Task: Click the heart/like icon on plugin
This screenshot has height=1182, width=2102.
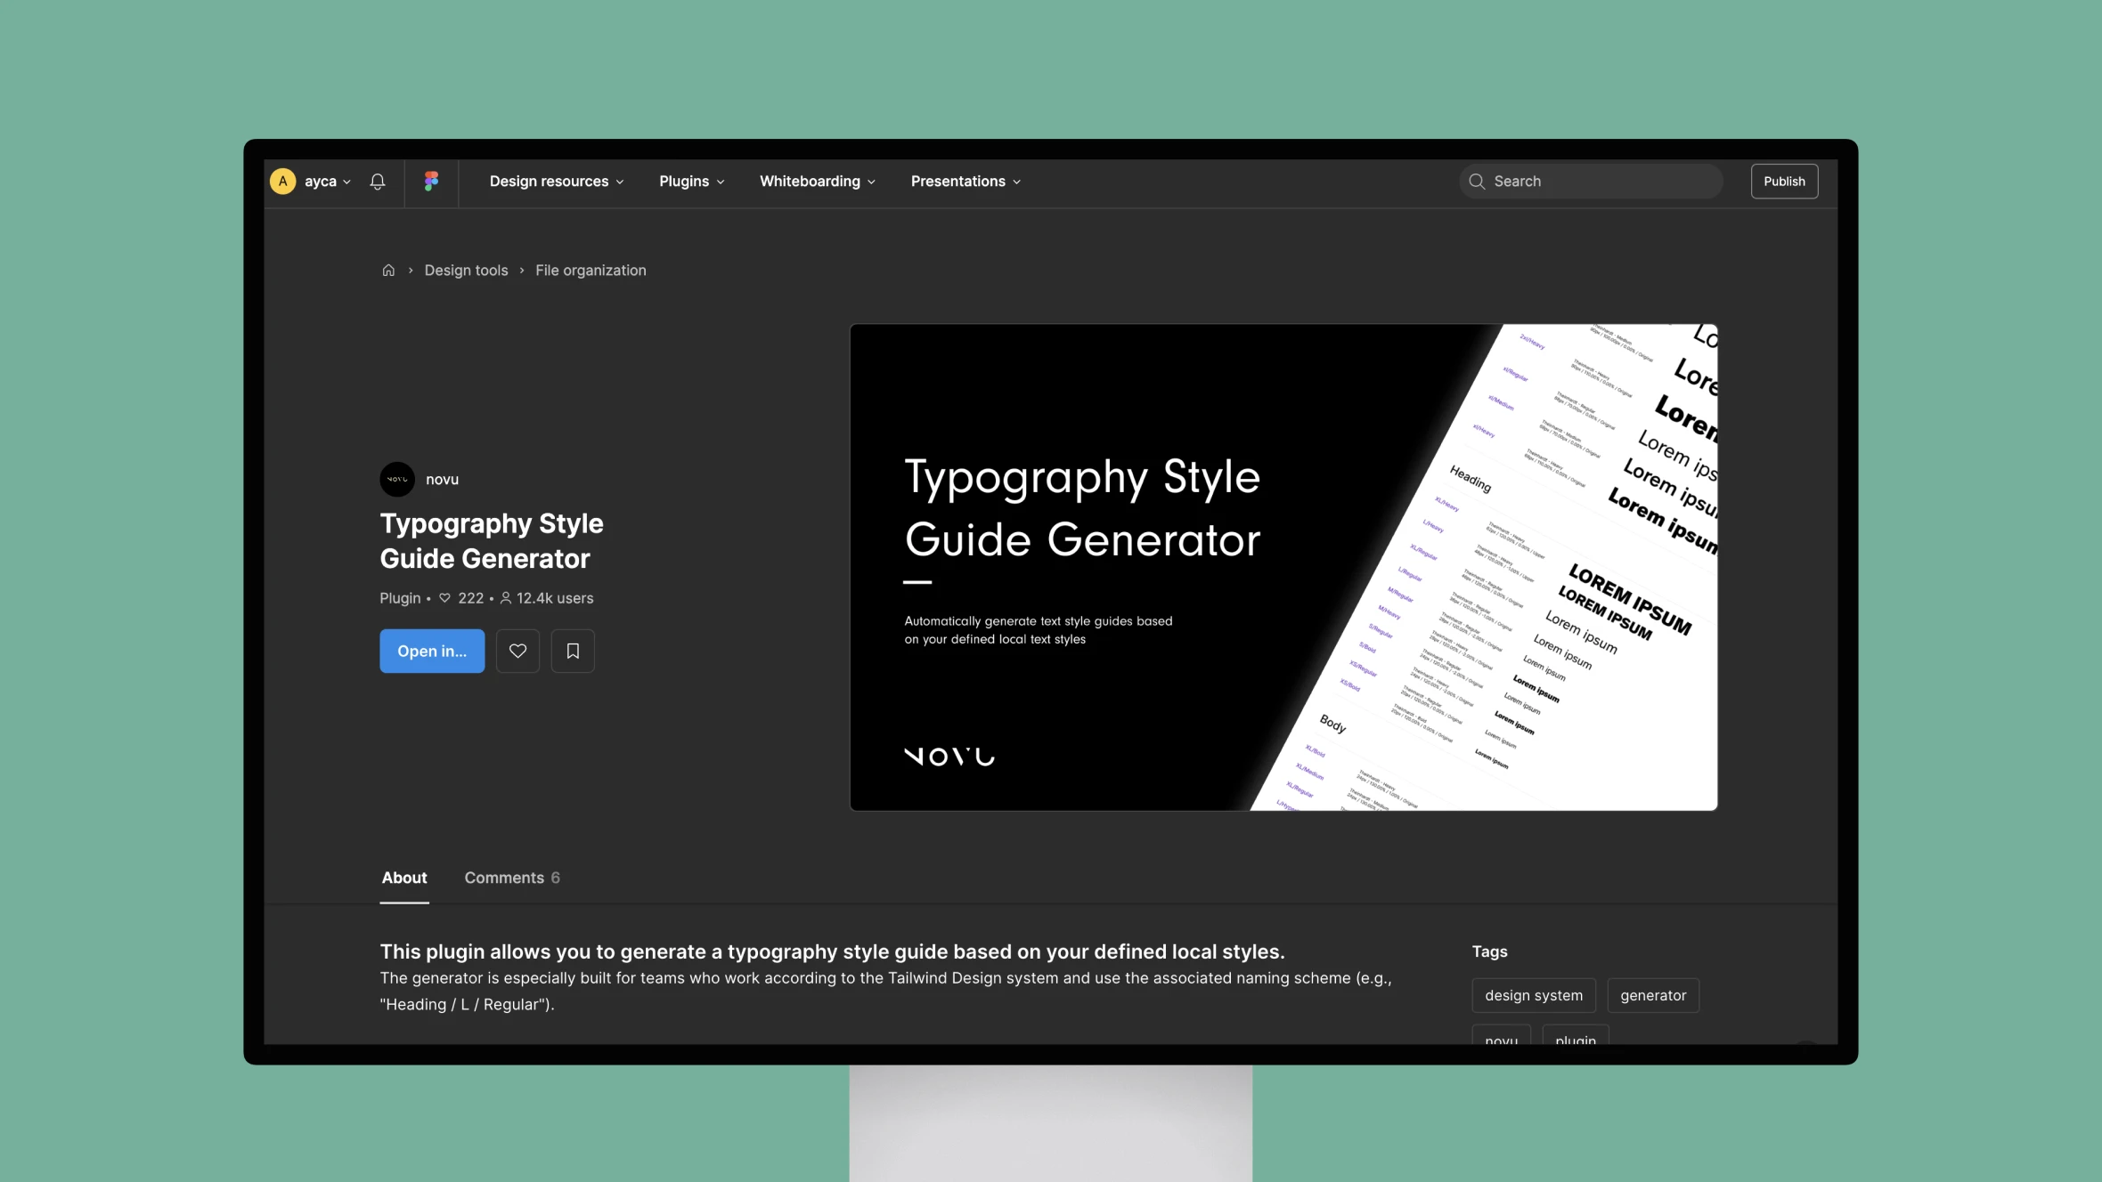Action: pos(517,651)
